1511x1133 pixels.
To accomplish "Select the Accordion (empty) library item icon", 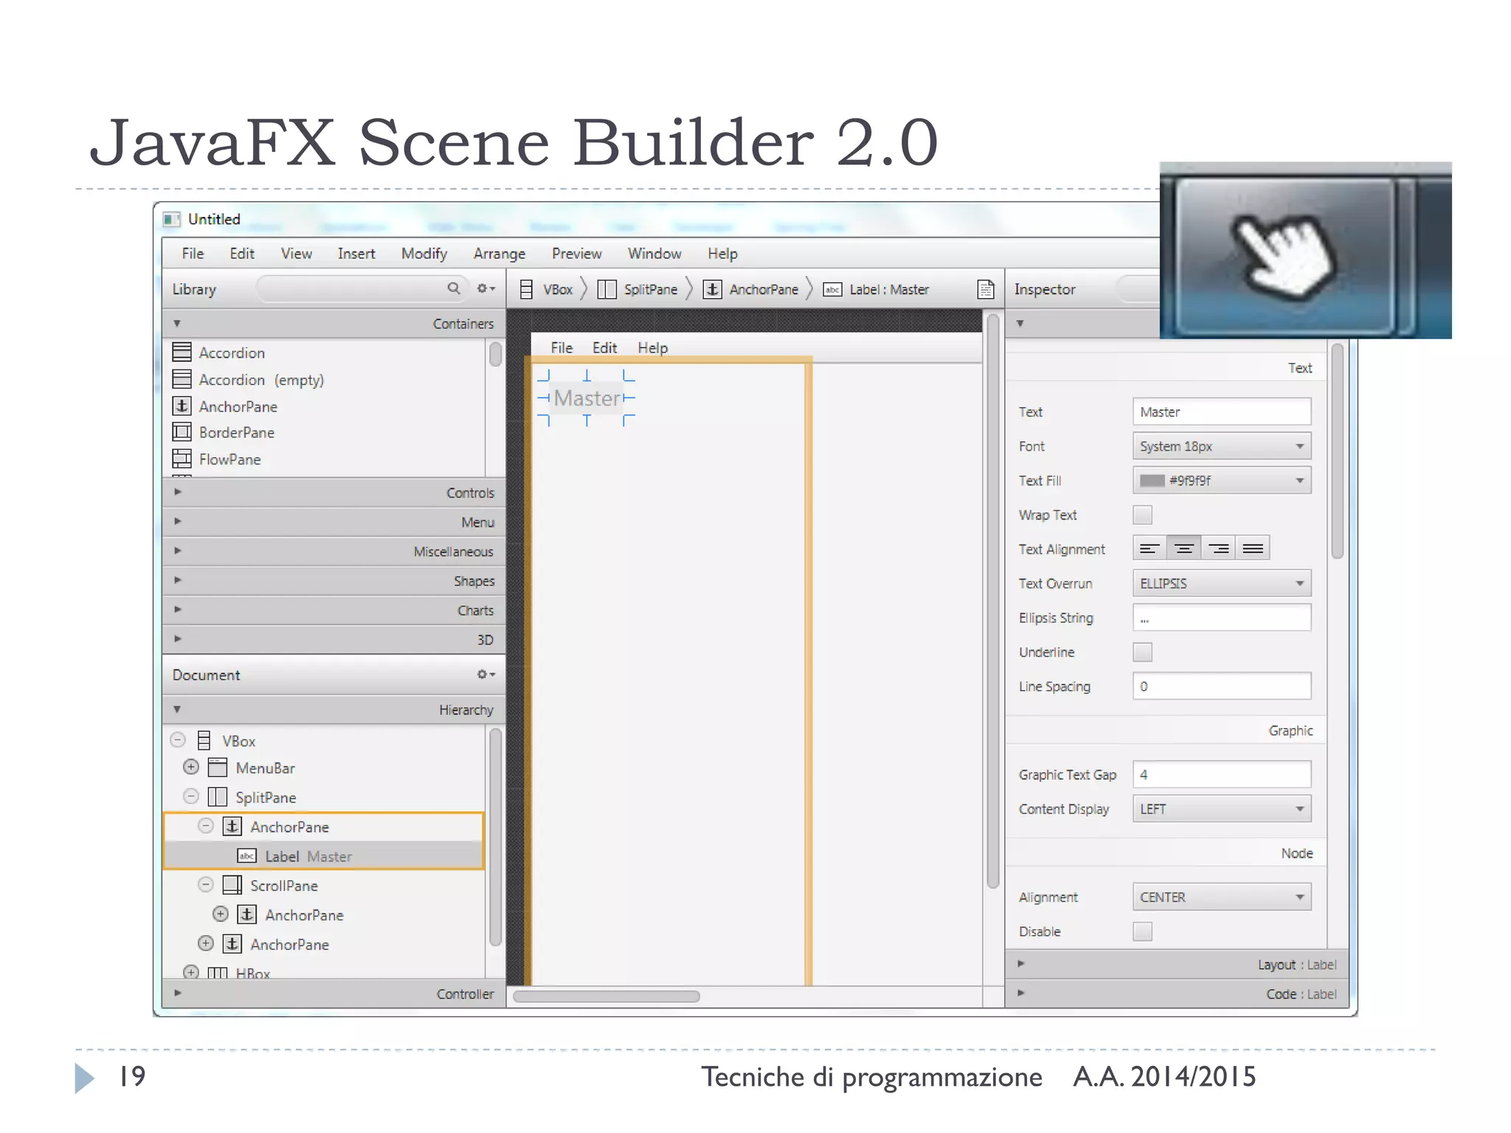I will click(x=181, y=379).
